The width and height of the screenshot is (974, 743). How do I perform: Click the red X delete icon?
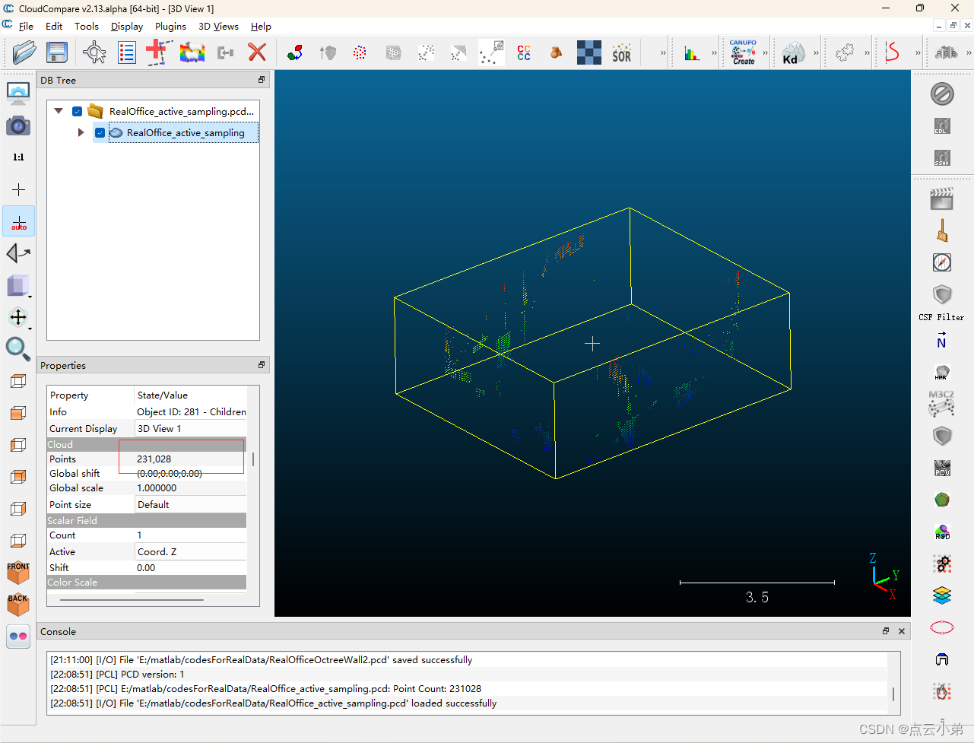[257, 52]
